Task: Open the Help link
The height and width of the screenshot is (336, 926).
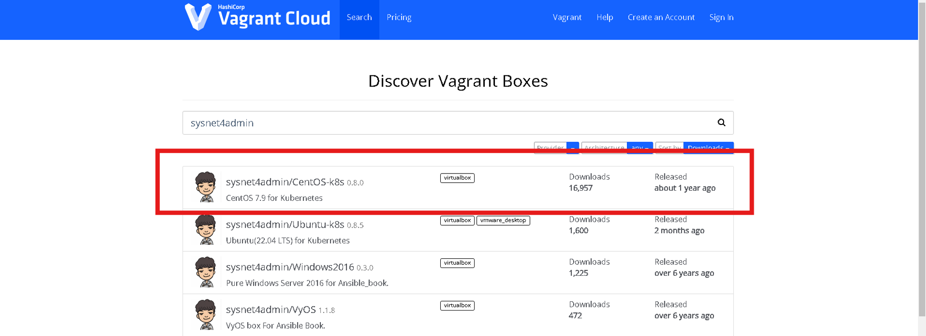Action: (605, 18)
